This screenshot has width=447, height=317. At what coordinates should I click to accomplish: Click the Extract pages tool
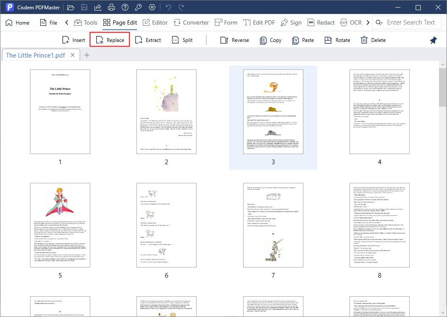tap(148, 40)
